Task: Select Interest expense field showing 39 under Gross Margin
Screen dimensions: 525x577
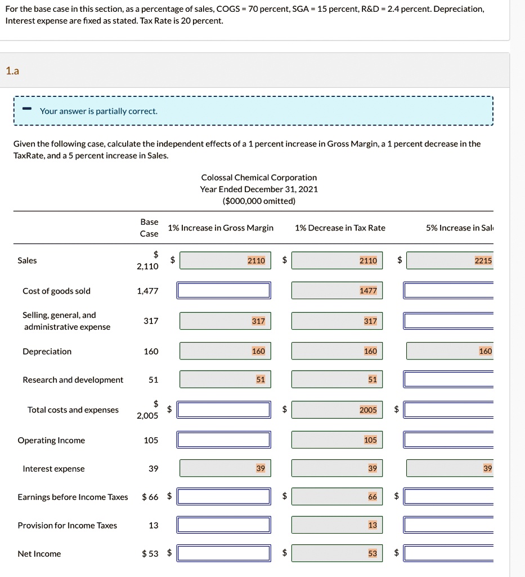Action: [x=225, y=468]
